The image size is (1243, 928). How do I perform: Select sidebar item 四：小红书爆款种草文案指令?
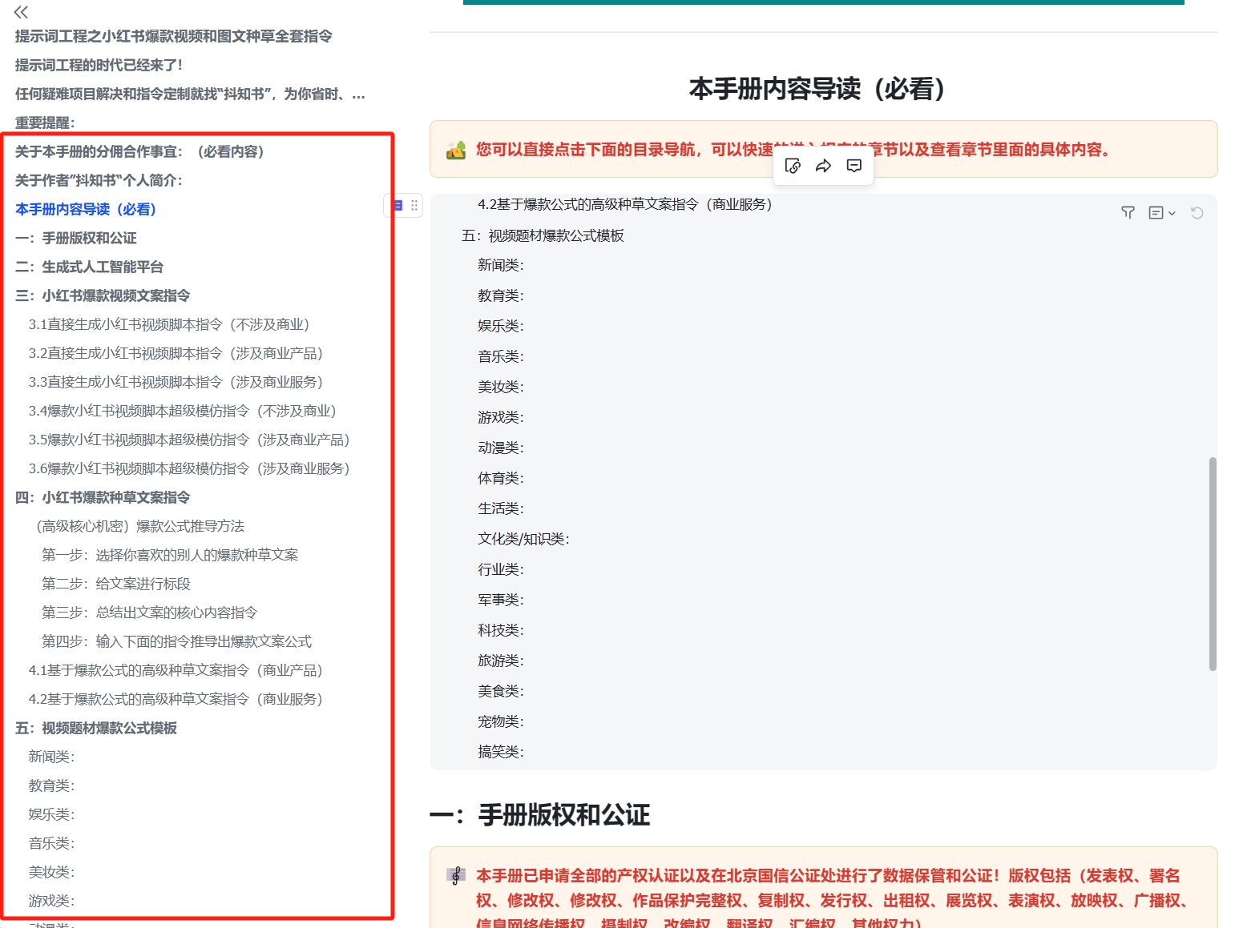click(103, 497)
